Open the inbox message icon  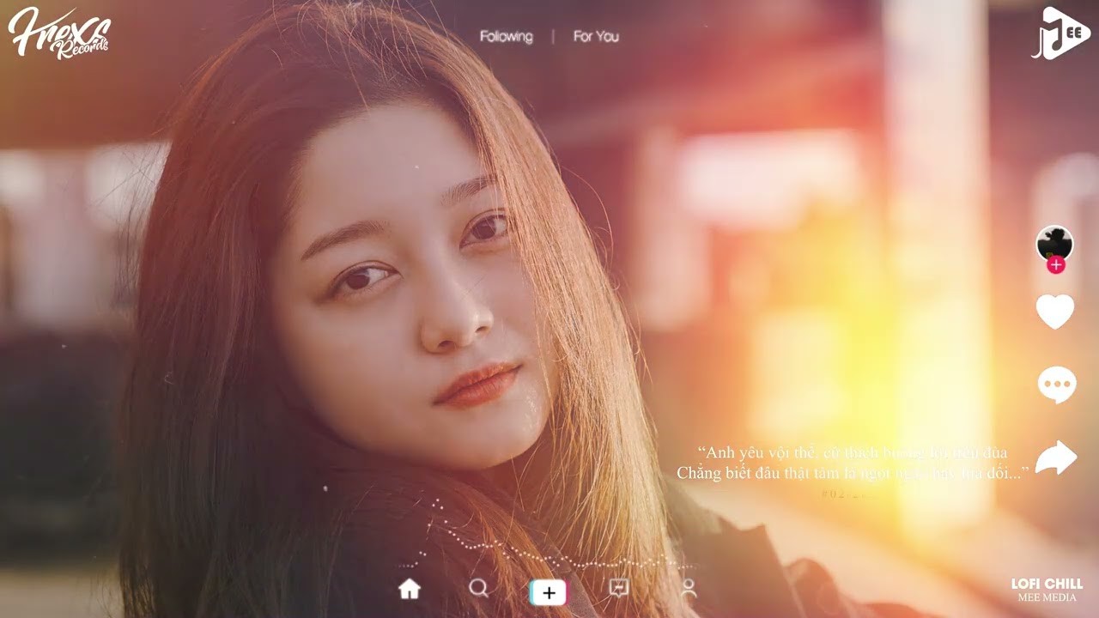pyautogui.click(x=618, y=588)
